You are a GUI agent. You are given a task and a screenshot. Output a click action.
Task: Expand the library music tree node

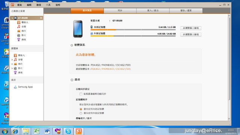click(12, 60)
